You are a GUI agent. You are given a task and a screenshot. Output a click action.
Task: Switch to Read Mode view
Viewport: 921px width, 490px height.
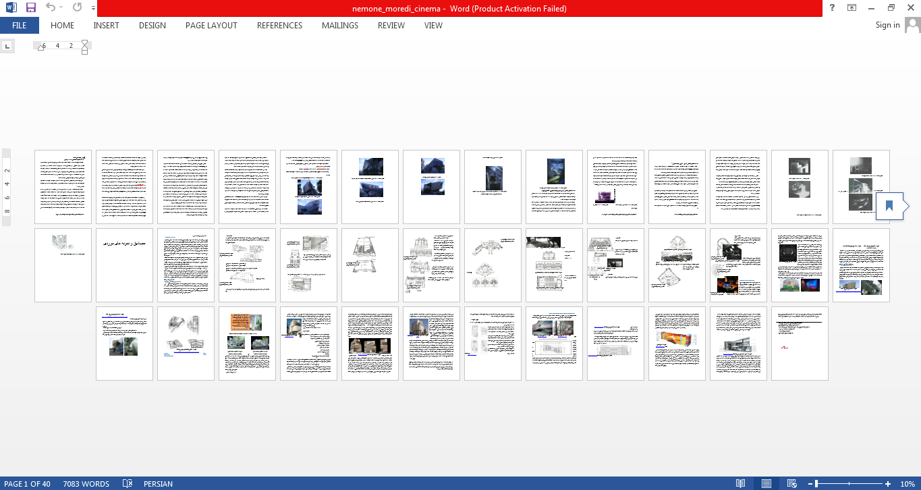740,484
